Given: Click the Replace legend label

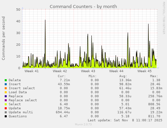Looking at the screenshot, I should click(x=16, y=96).
